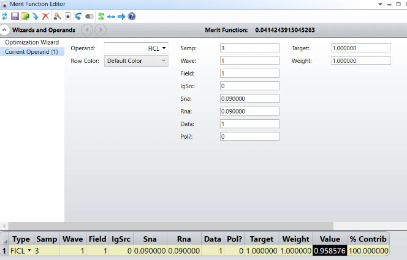Click the Pol? input field

(249, 136)
